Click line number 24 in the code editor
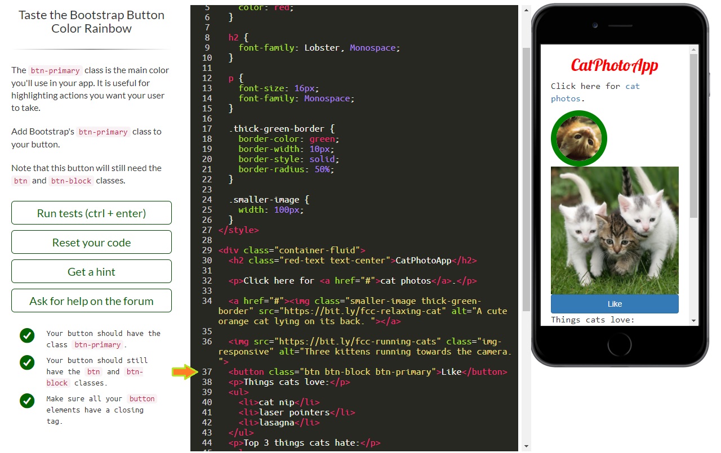The height and width of the screenshot is (453, 721). coord(207,199)
